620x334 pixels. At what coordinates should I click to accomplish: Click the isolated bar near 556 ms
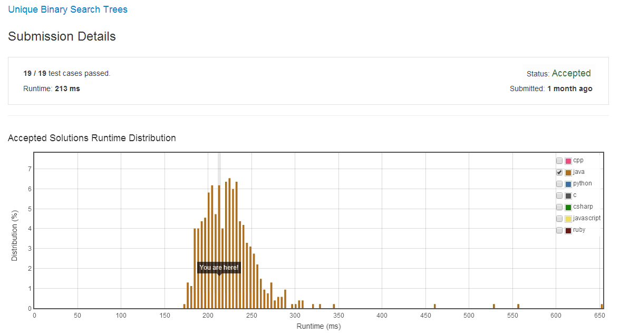[x=518, y=306]
